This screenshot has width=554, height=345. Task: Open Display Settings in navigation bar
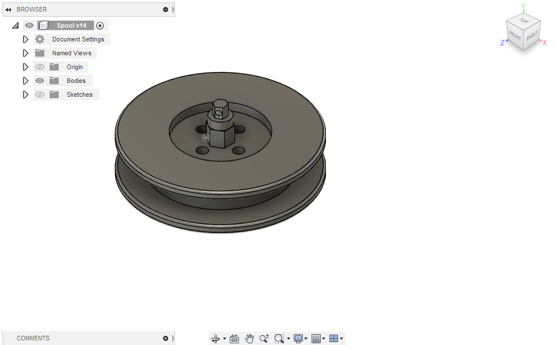297,339
